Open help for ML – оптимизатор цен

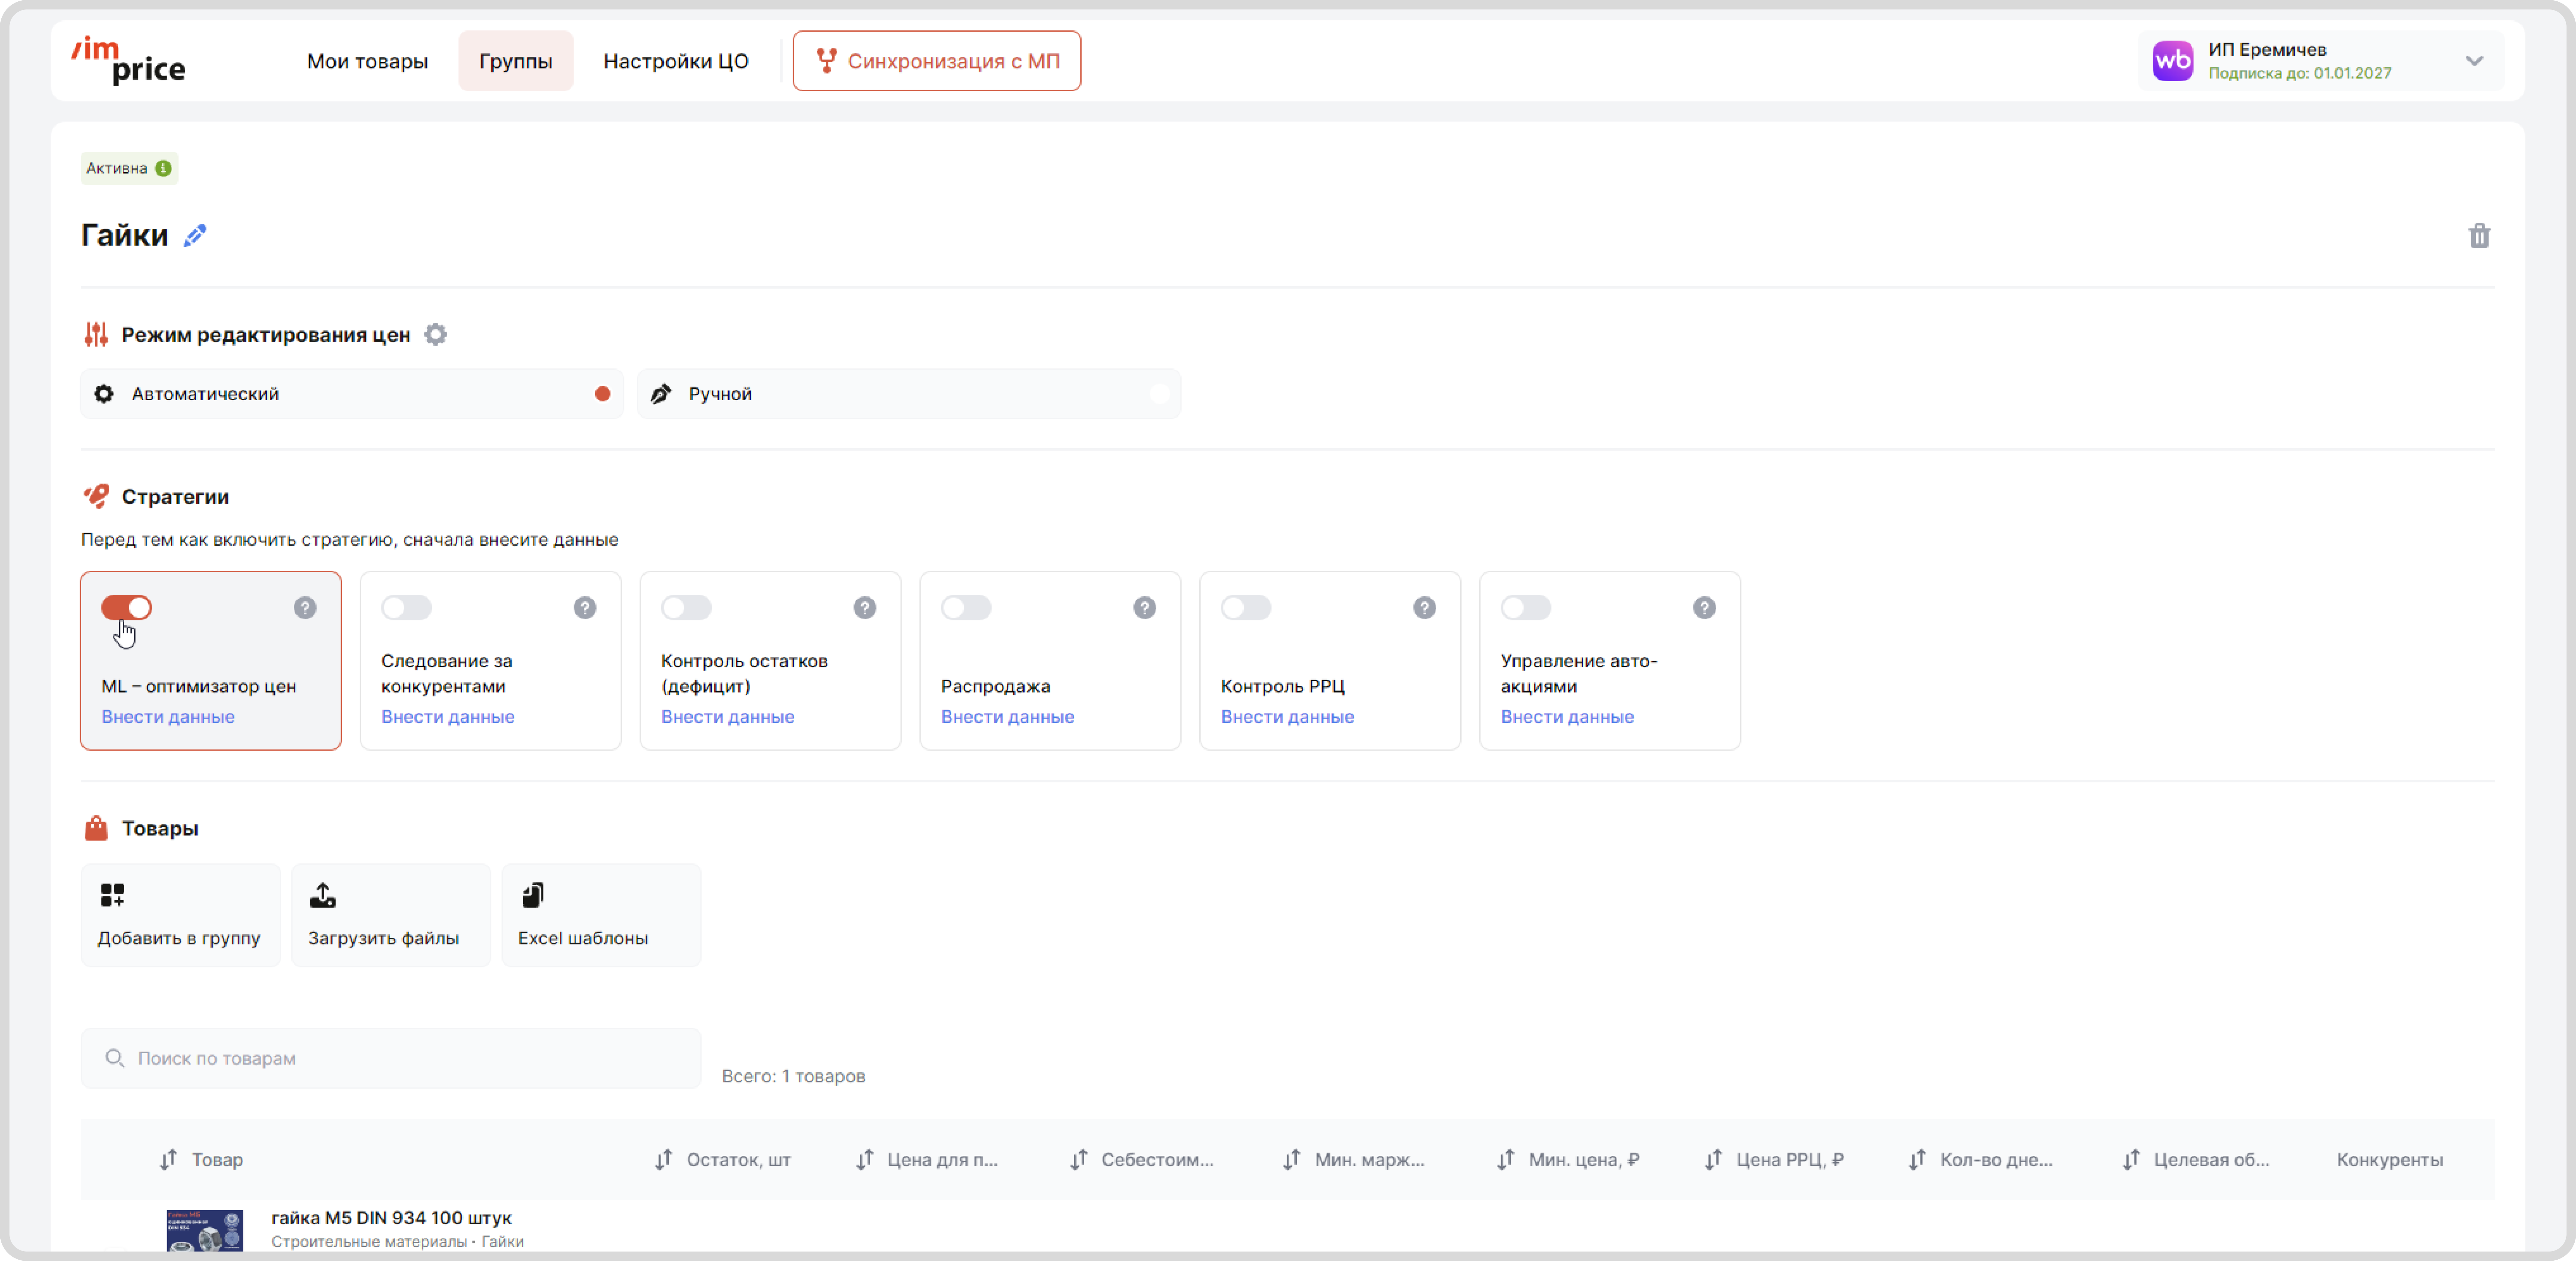305,607
